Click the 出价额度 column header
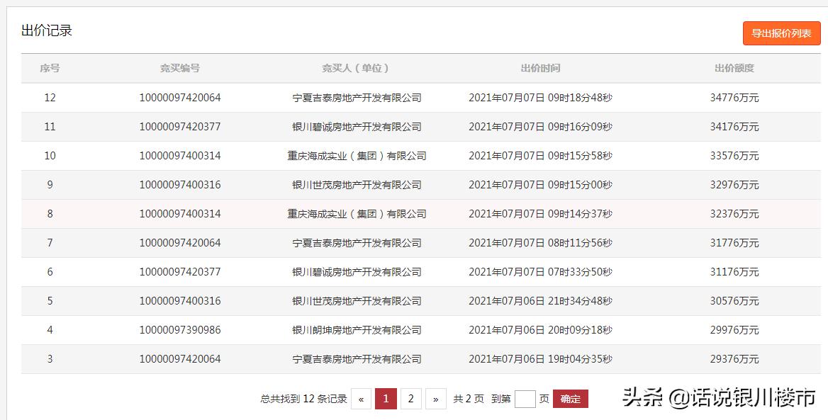This screenshot has height=420, width=828. [x=734, y=68]
